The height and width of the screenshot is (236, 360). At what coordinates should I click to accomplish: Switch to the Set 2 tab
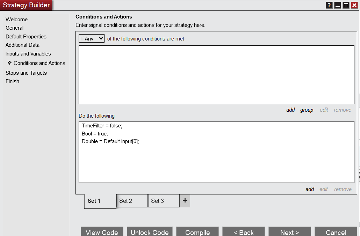coord(132,201)
